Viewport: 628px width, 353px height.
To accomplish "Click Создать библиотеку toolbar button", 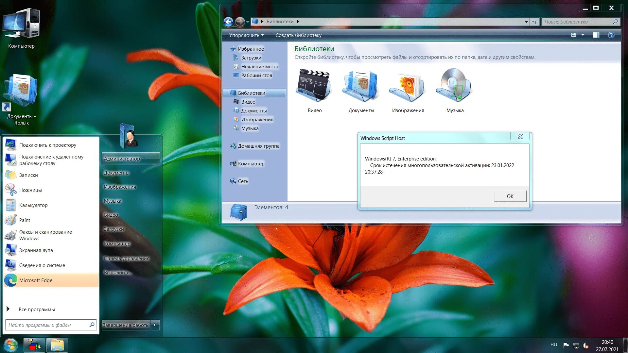I will click(298, 35).
